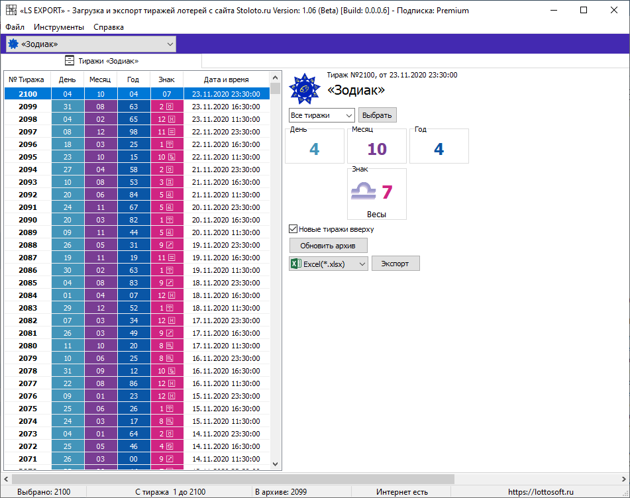
Task: Click the zodiac sign icon in row 2088
Action: [170, 245]
